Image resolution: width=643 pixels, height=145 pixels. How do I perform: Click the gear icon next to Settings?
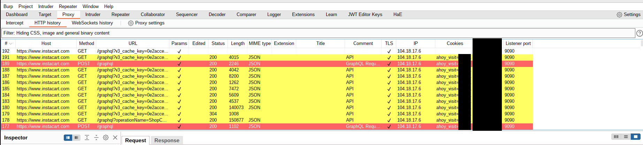click(619, 15)
